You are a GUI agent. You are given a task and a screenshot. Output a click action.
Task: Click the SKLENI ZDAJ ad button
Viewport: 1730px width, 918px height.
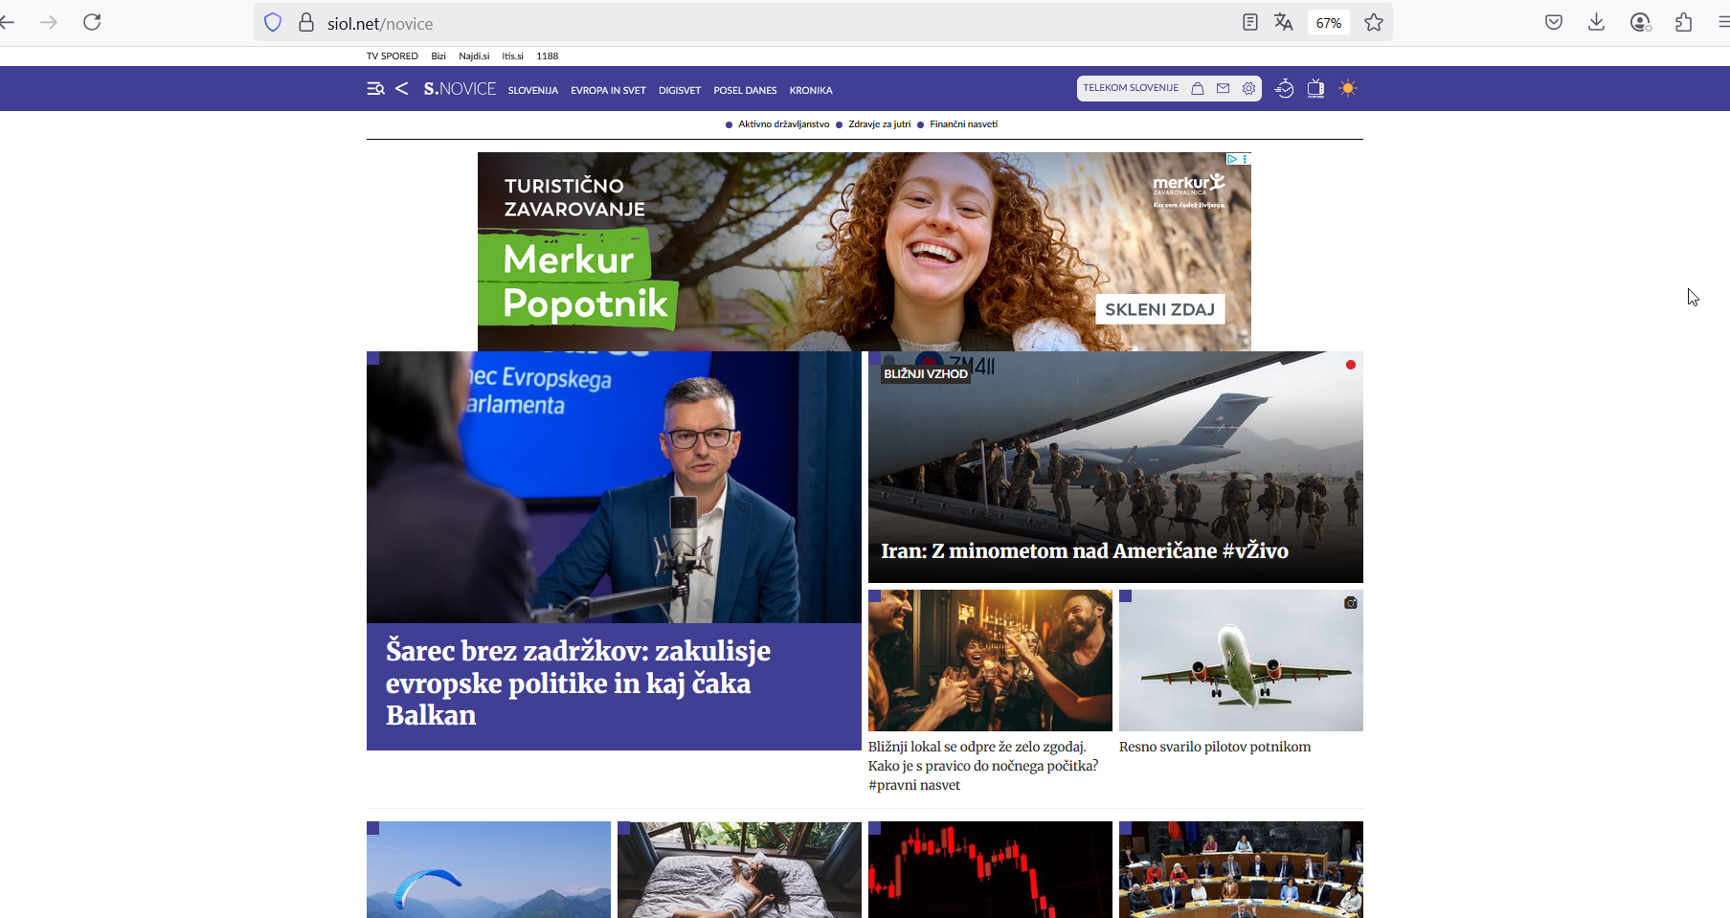pyautogui.click(x=1159, y=309)
